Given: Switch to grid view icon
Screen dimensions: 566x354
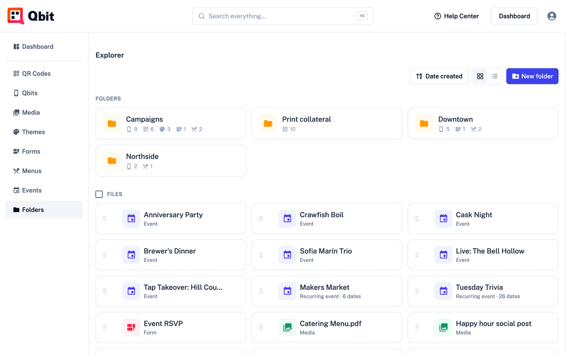Looking at the screenshot, I should tap(480, 76).
